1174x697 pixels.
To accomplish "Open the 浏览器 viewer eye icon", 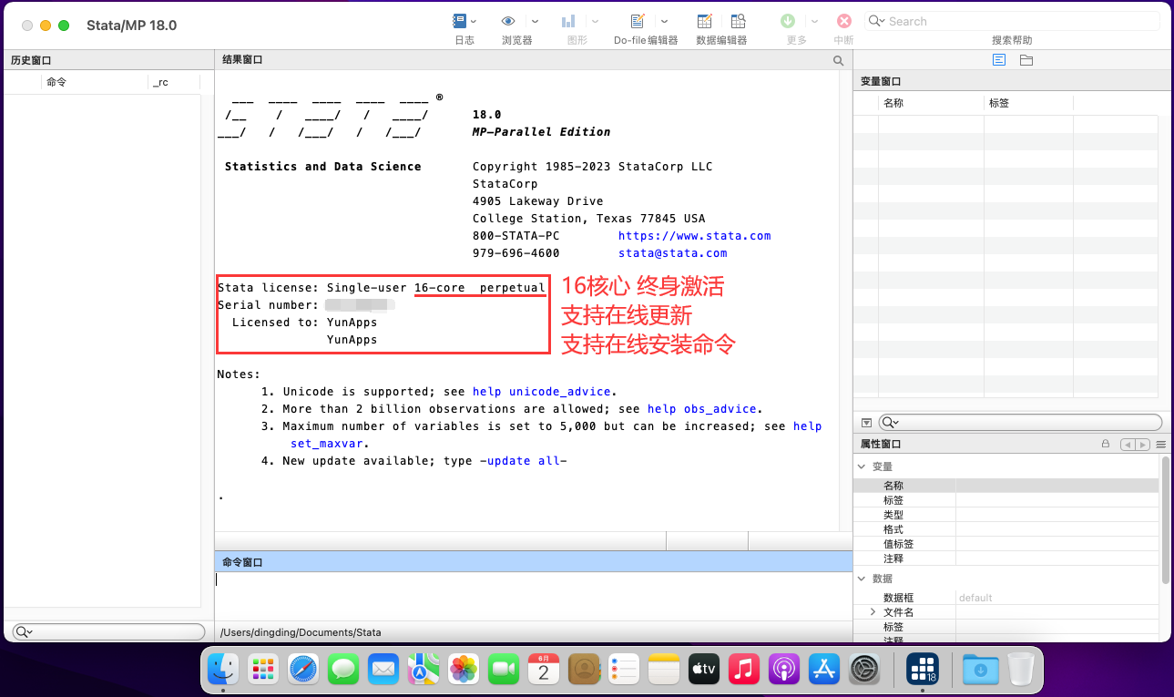I will coord(508,21).
